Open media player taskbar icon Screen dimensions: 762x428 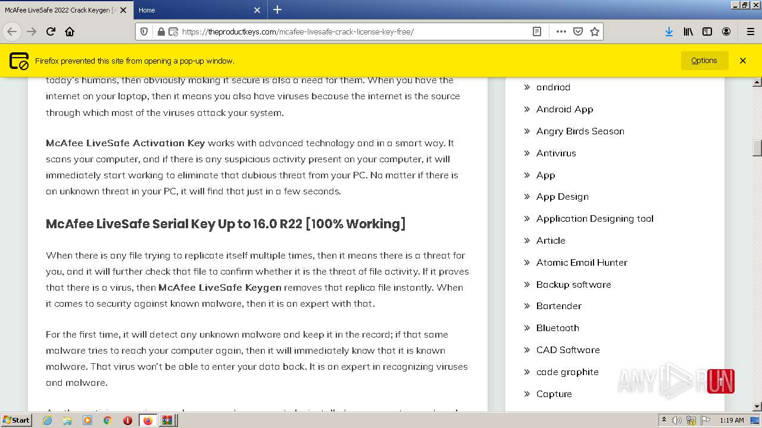88,420
